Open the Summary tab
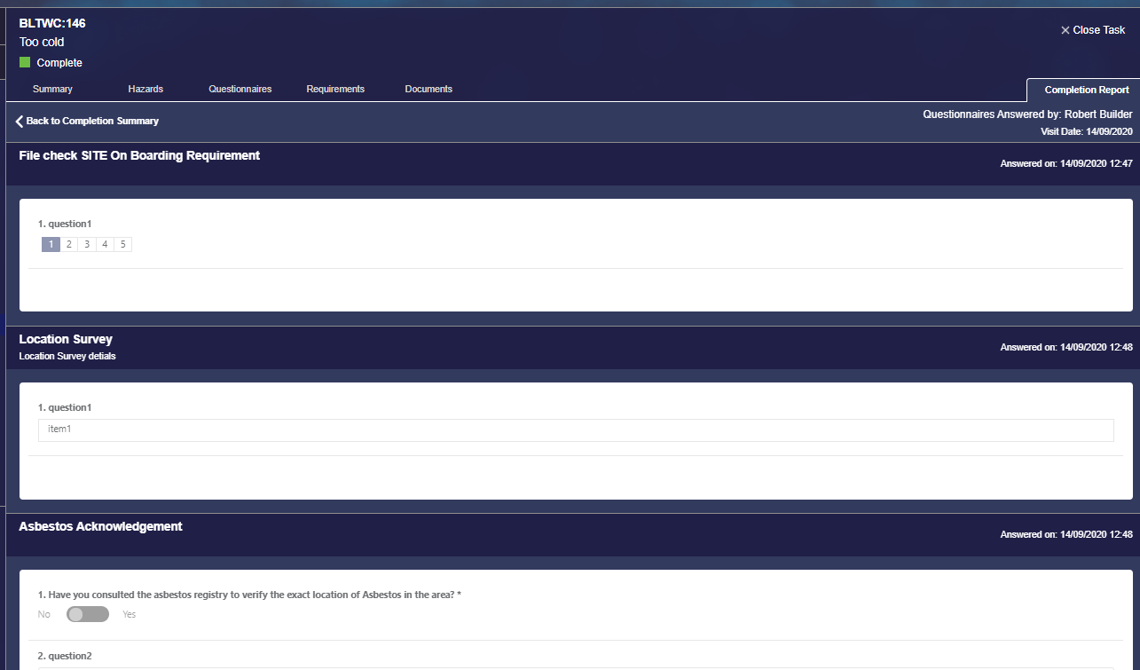Viewport: 1140px width, 670px height. [52, 89]
